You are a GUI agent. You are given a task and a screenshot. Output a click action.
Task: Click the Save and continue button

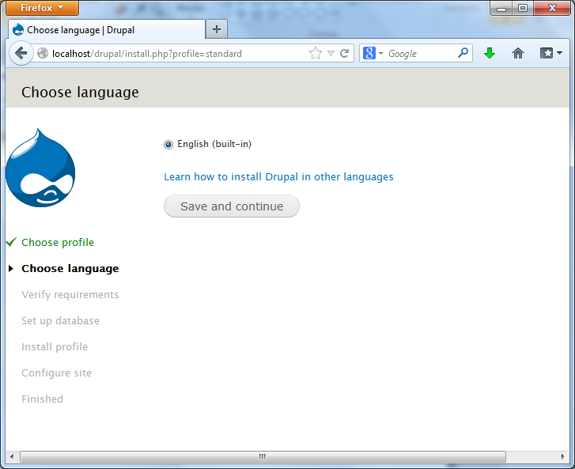point(232,206)
